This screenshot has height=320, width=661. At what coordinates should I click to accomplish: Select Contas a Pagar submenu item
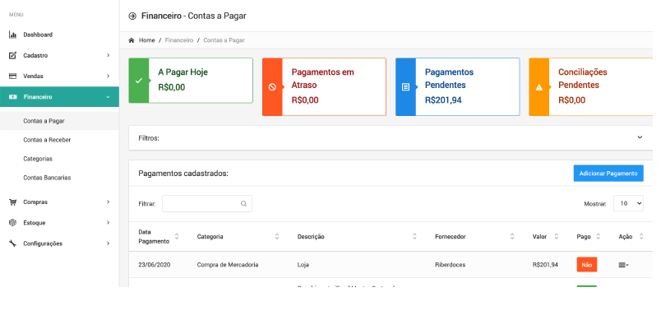[59, 121]
